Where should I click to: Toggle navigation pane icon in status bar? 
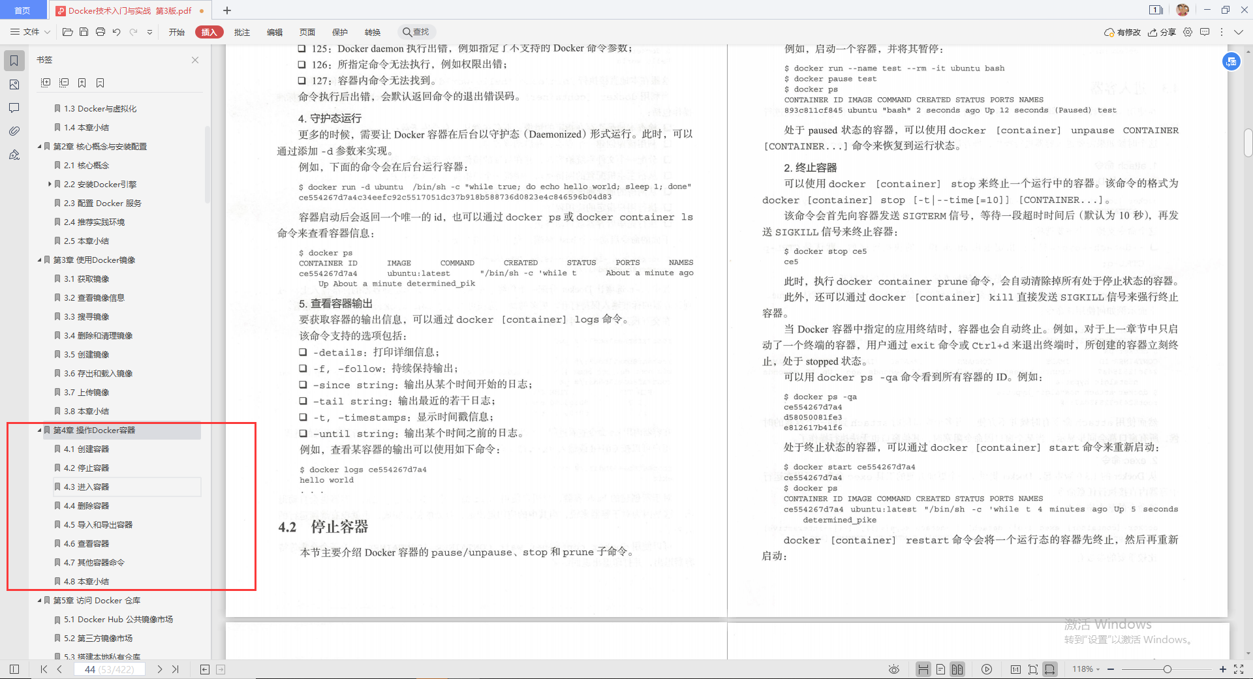pyautogui.click(x=14, y=669)
